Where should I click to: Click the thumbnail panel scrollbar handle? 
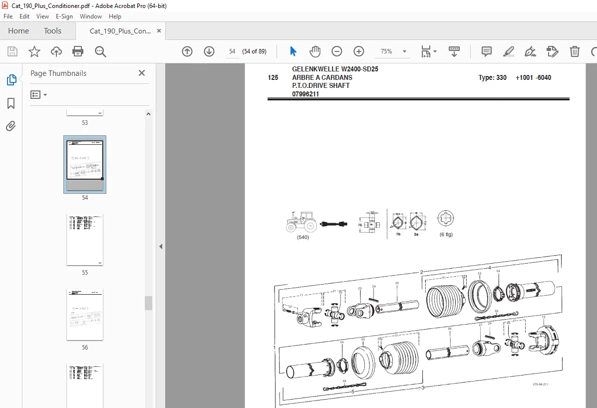[x=148, y=303]
